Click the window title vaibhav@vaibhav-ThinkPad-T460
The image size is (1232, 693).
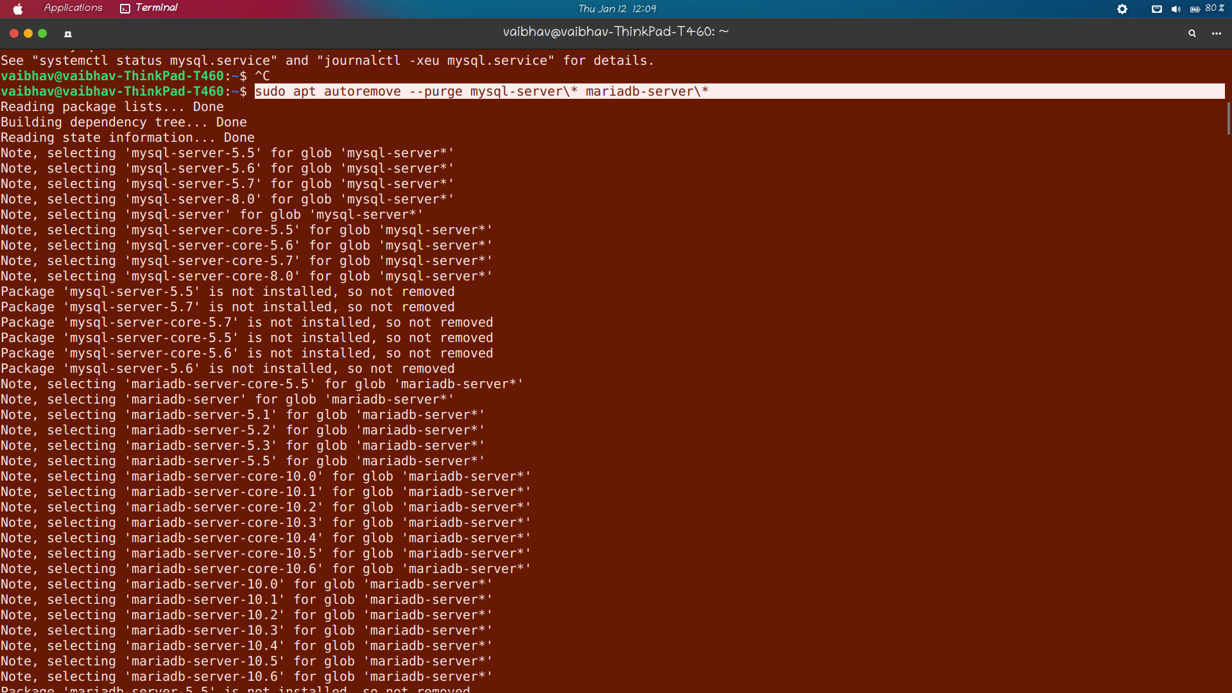614,31
